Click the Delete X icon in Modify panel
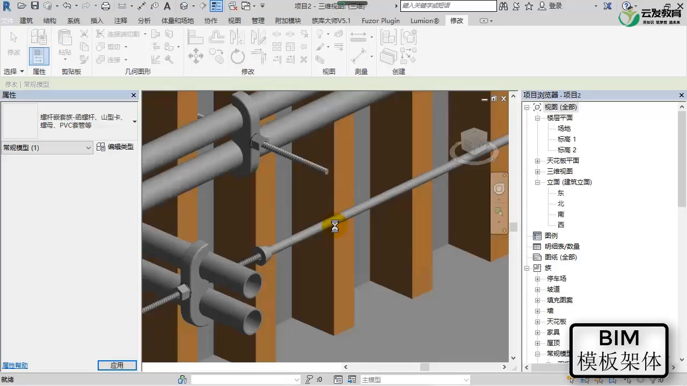The image size is (687, 386). (304, 60)
